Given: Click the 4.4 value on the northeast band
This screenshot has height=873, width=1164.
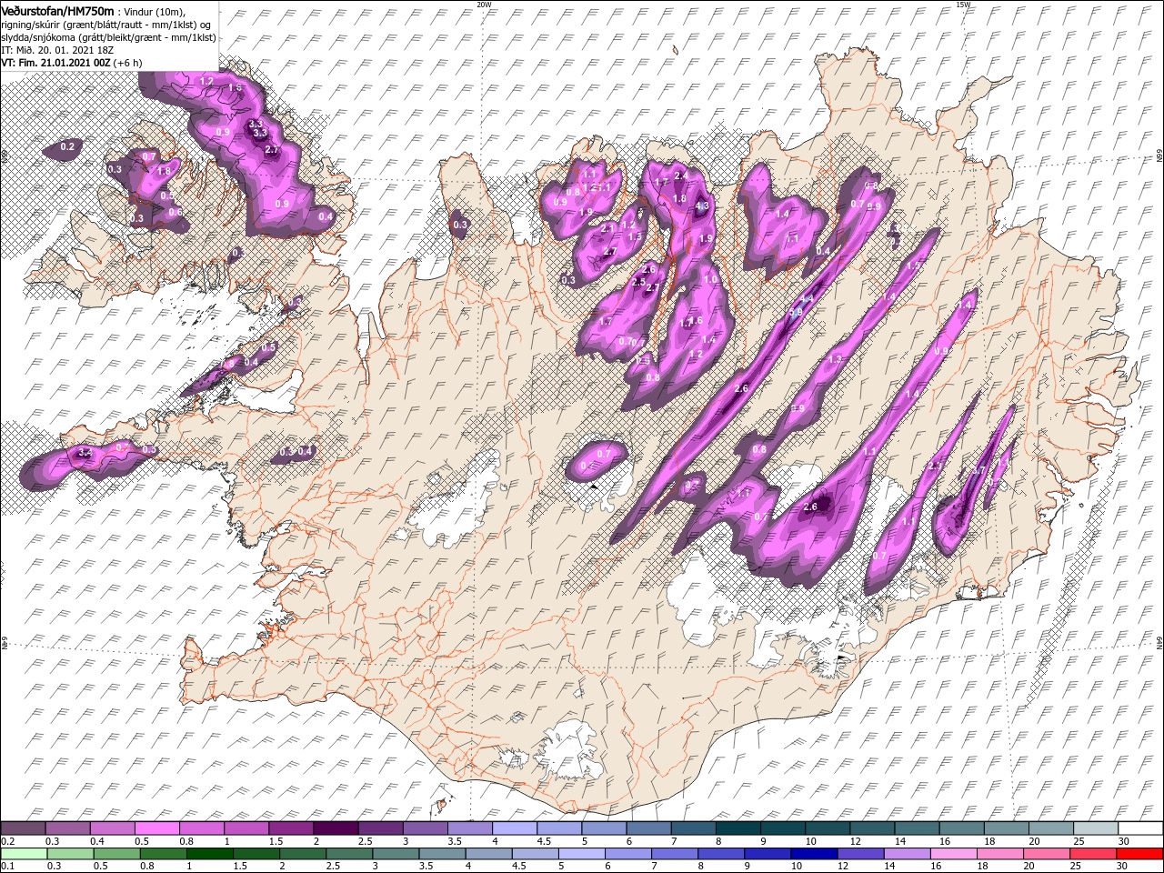Looking at the screenshot, I should (806, 299).
